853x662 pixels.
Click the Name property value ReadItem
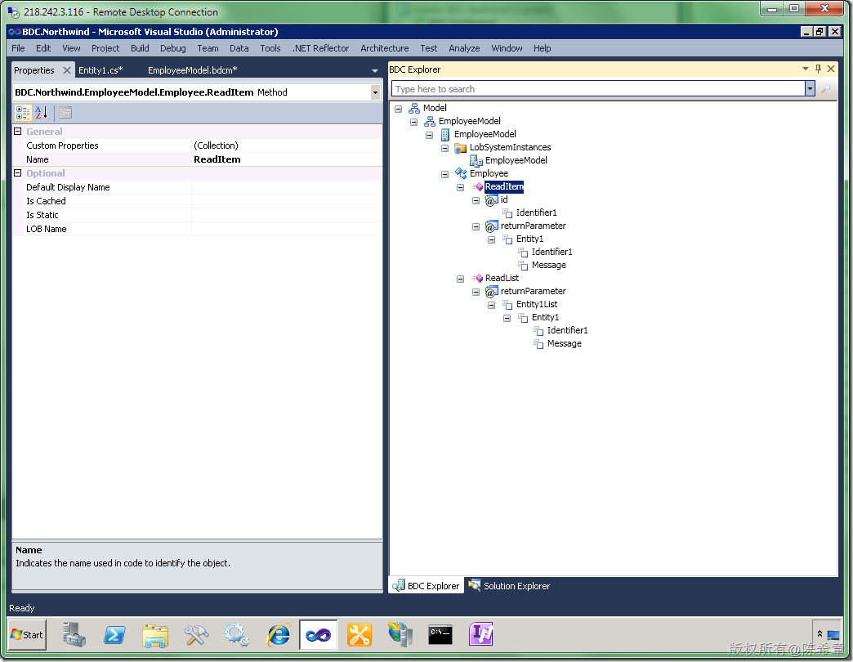[x=287, y=159]
